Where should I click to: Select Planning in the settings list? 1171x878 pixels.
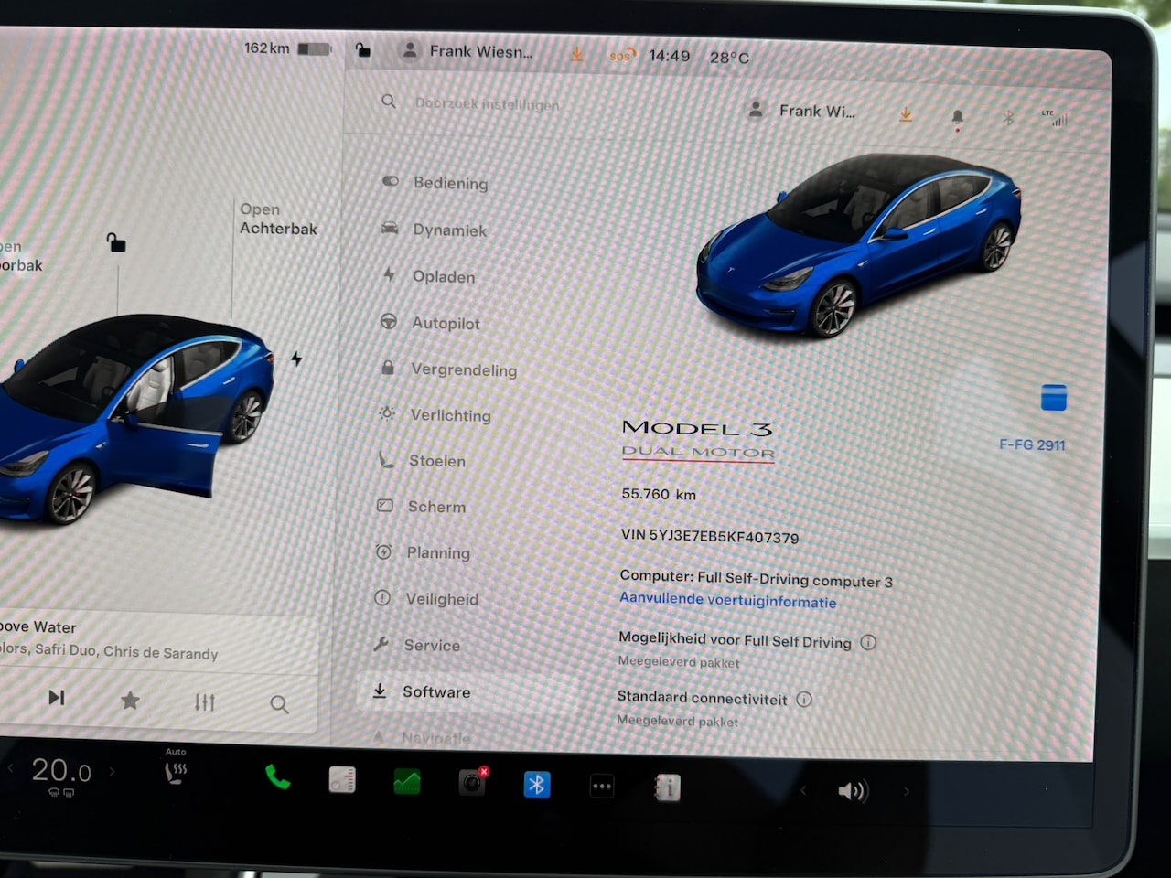click(423, 552)
